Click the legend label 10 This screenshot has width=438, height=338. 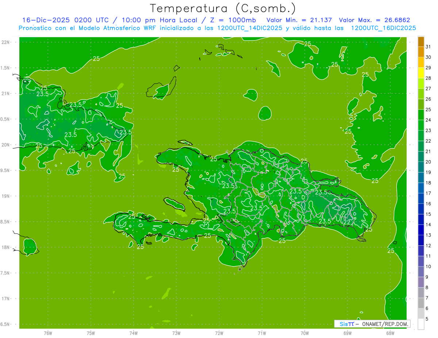click(x=429, y=267)
